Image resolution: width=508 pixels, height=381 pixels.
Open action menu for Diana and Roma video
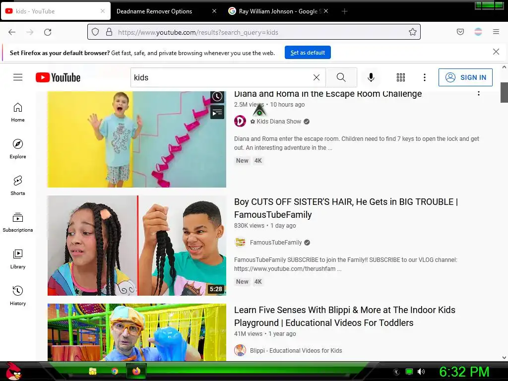479,93
